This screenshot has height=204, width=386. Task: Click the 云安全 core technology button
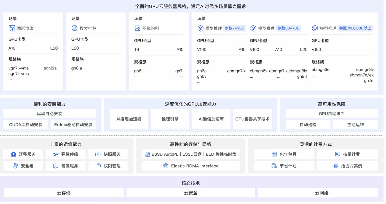[191, 193]
